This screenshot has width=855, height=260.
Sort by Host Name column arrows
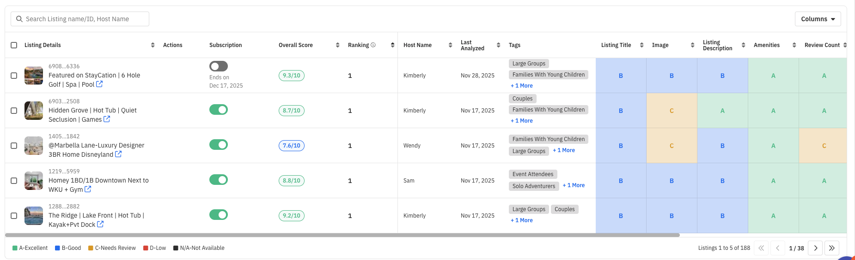click(x=450, y=45)
